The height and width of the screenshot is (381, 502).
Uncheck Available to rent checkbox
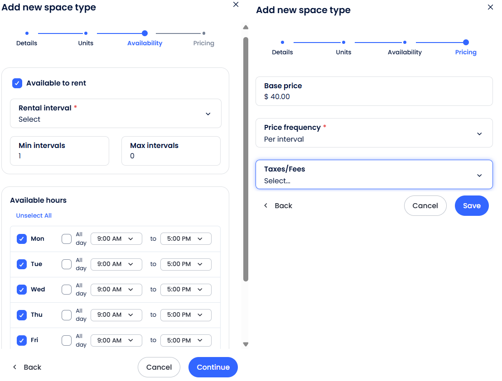click(x=17, y=83)
